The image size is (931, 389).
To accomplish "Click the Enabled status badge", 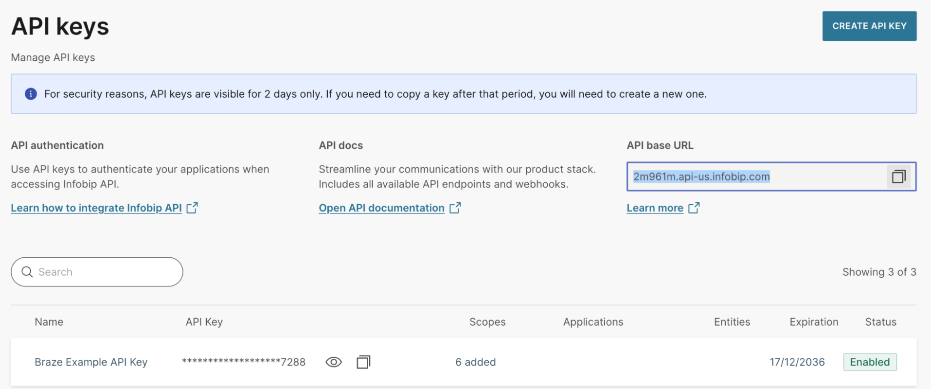I will 869,362.
